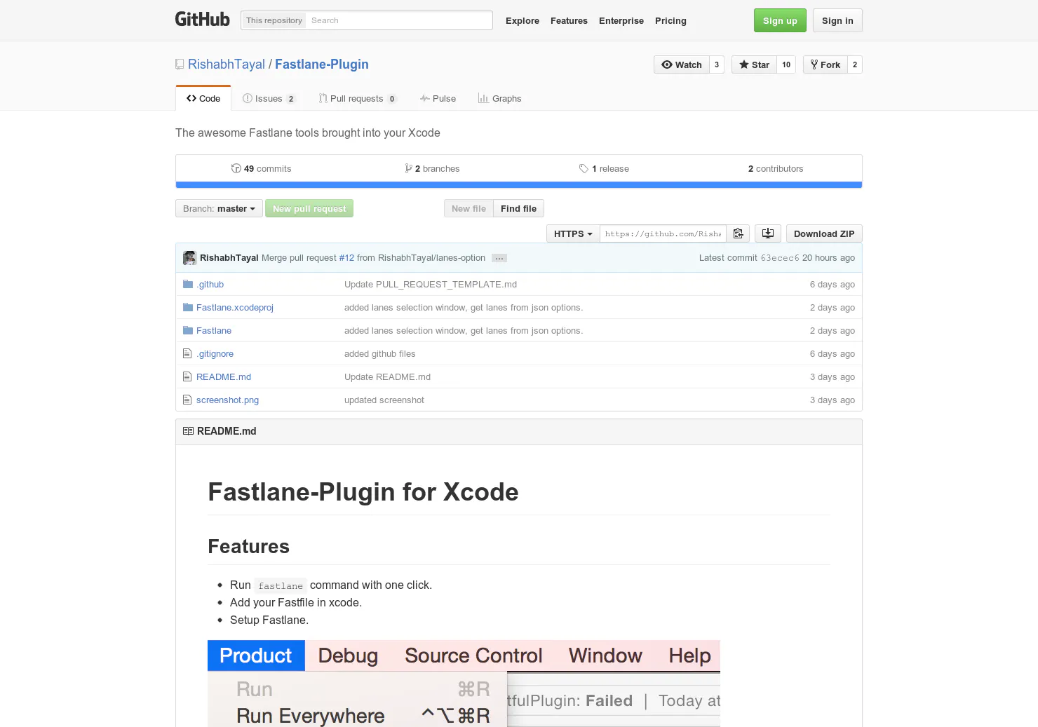This screenshot has width=1038, height=727.
Task: Open screenshot.png file
Action: click(227, 400)
